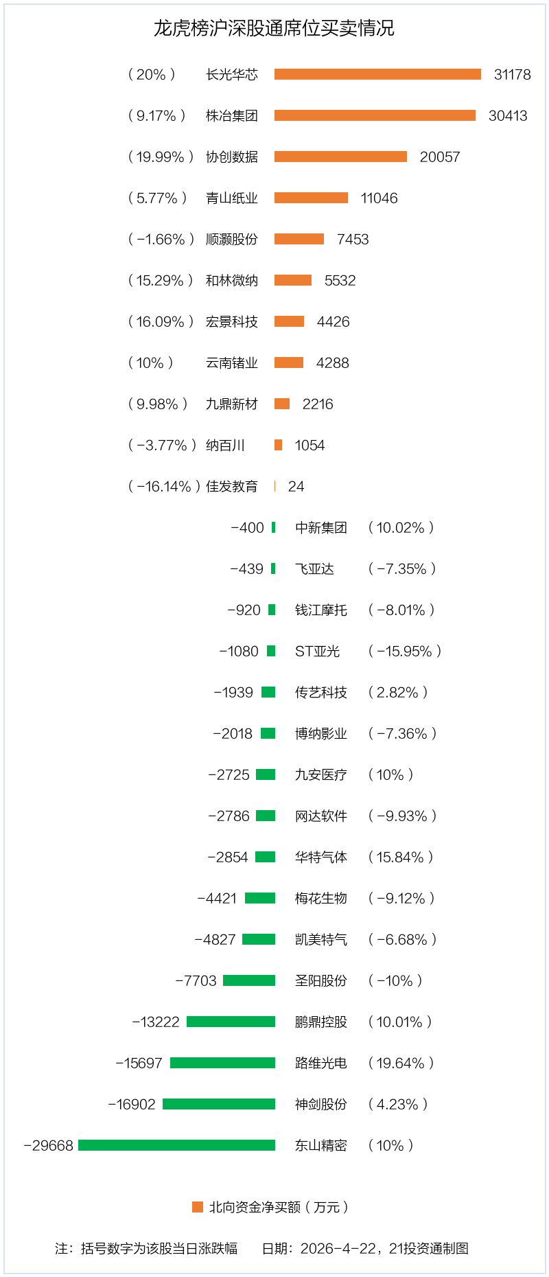Select the green bar for 凯美特气

pyautogui.click(x=259, y=939)
